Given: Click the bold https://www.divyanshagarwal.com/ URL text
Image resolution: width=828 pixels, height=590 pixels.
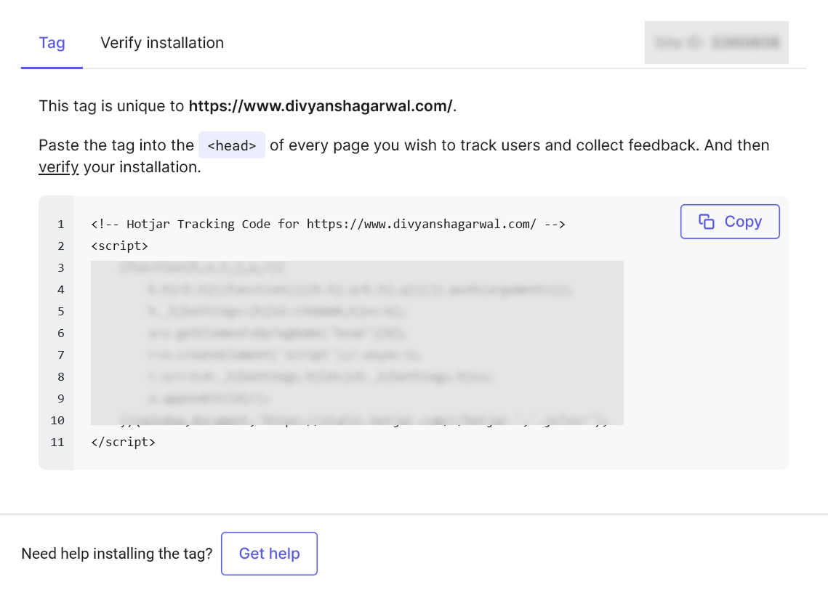Looking at the screenshot, I should tap(321, 106).
